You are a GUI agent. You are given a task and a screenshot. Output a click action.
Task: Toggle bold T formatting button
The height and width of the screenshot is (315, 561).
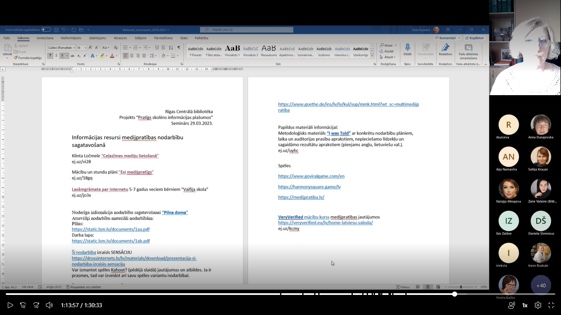[50, 56]
